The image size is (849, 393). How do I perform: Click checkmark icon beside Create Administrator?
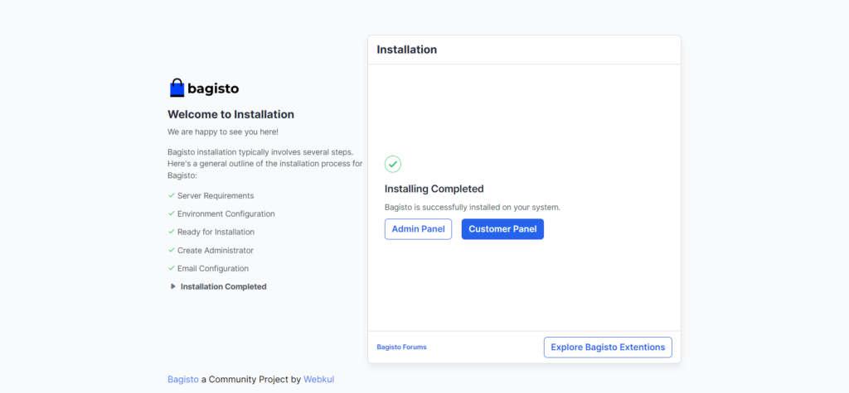click(172, 250)
